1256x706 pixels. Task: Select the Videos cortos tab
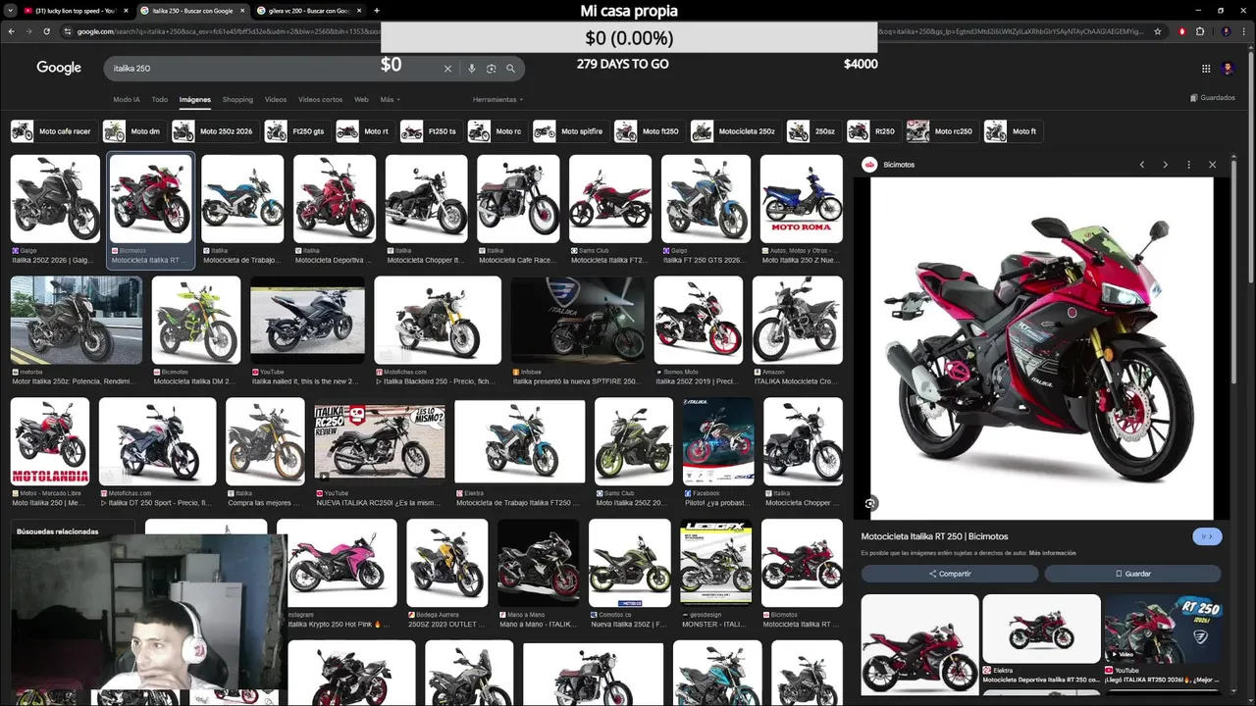320,99
